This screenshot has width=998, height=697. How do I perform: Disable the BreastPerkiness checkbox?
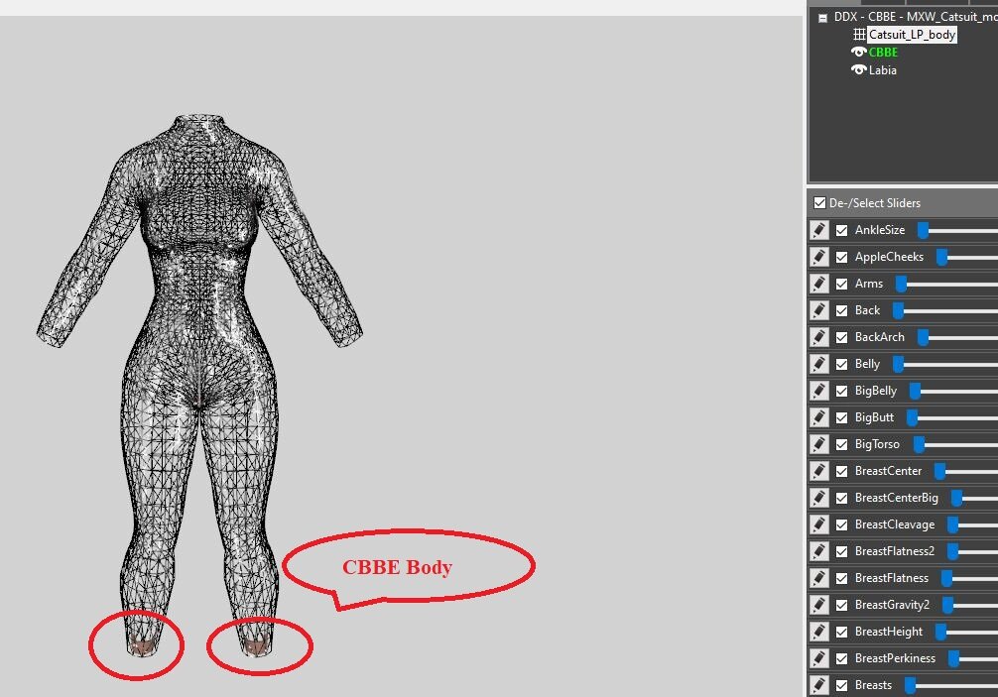point(841,658)
